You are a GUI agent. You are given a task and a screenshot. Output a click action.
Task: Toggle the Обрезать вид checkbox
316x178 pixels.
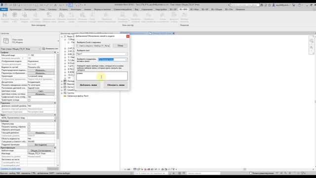(x=29, y=124)
